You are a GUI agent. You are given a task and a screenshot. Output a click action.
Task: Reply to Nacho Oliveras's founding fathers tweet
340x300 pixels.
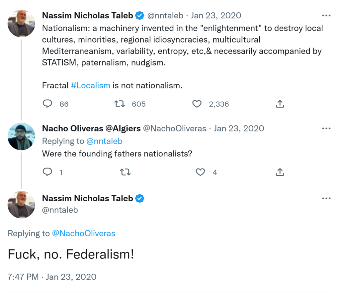tap(48, 172)
